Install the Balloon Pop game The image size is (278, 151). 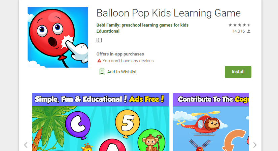(238, 72)
